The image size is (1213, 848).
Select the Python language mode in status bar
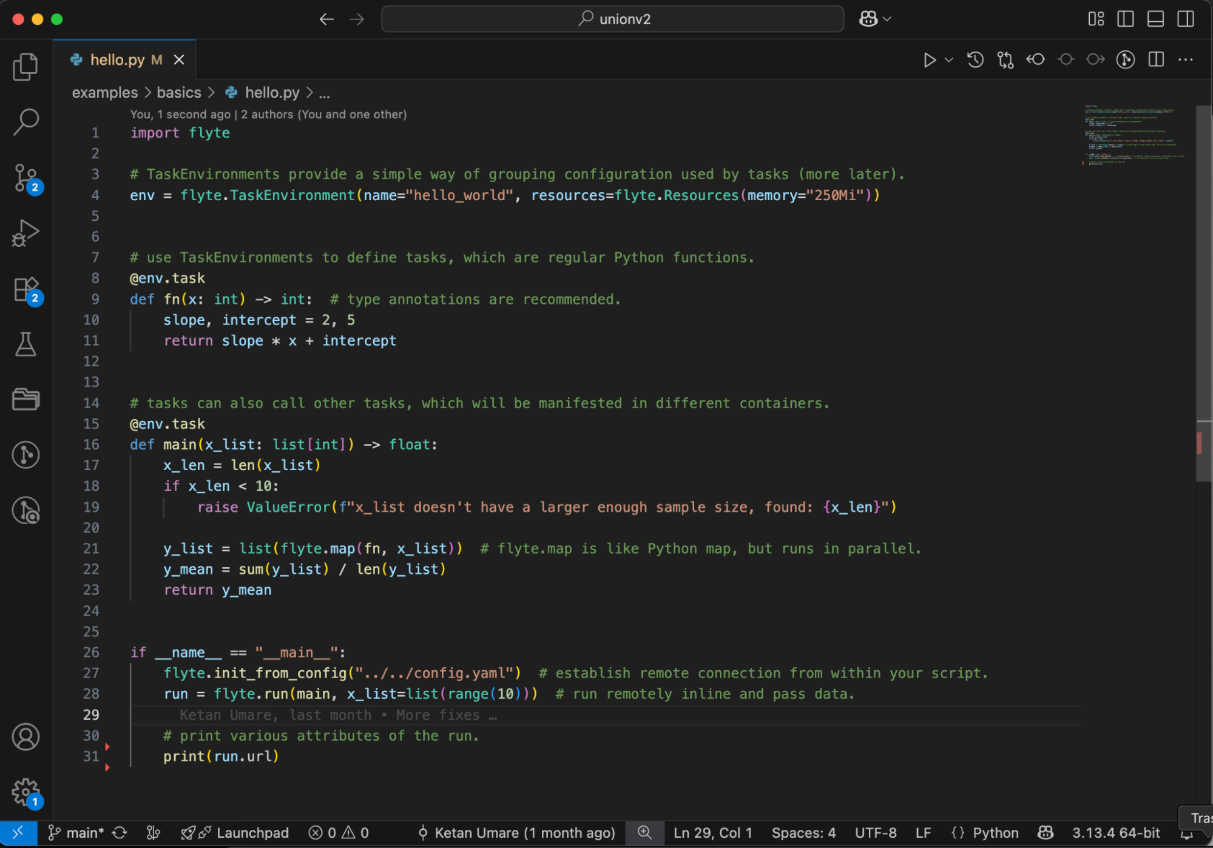(995, 833)
